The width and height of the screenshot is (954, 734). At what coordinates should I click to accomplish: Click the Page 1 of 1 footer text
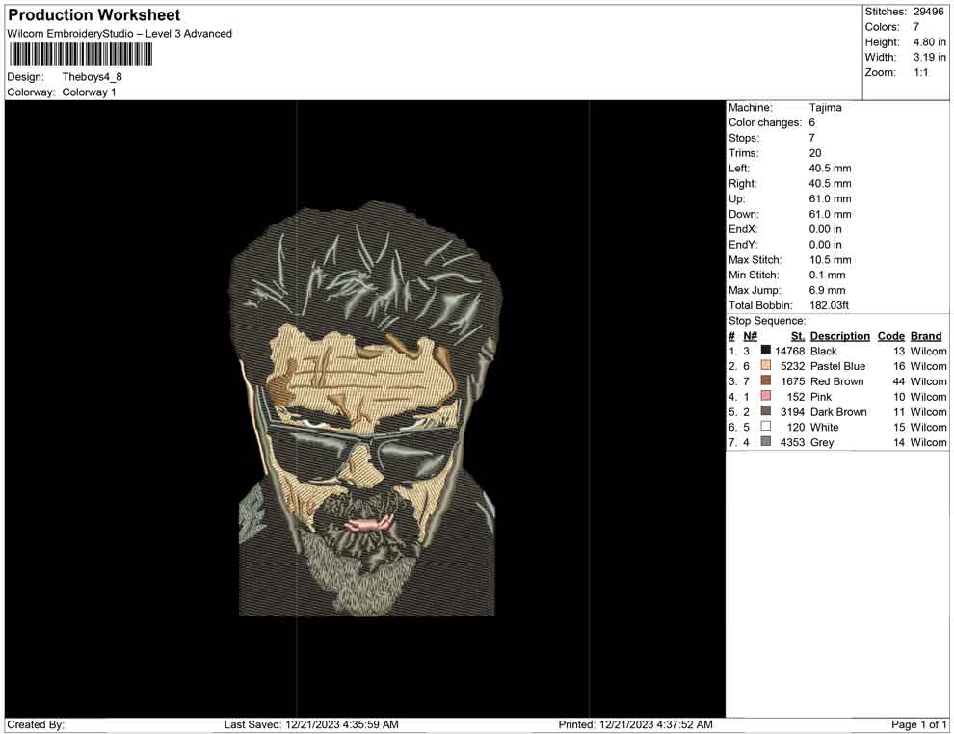click(x=919, y=724)
